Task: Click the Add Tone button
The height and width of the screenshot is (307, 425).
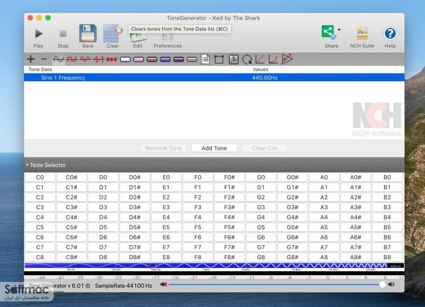Action: tap(214, 148)
